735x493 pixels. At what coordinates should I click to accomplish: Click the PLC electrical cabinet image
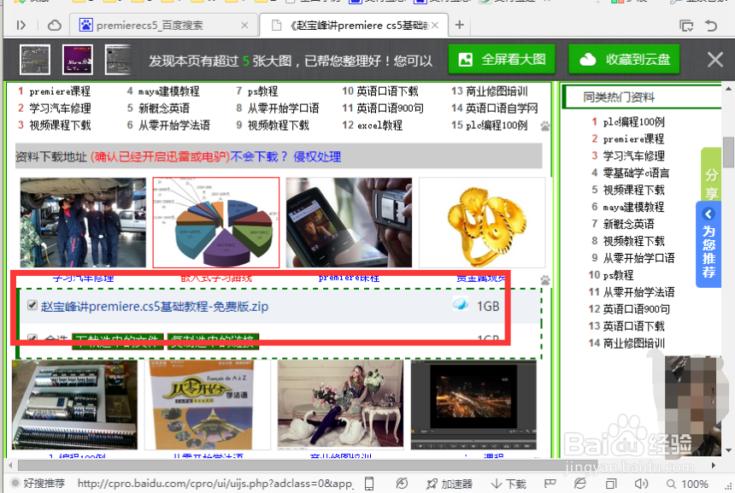click(74, 405)
